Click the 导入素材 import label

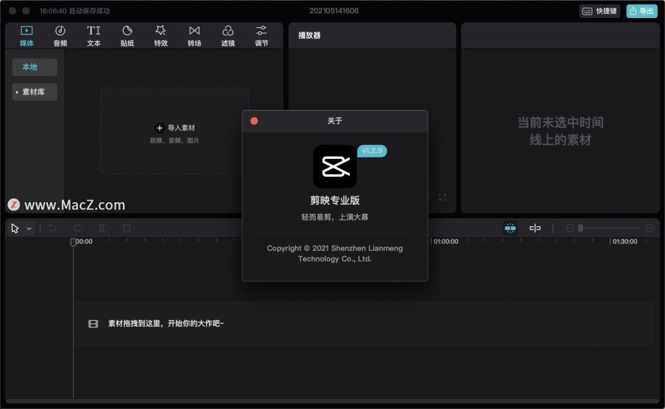(182, 128)
